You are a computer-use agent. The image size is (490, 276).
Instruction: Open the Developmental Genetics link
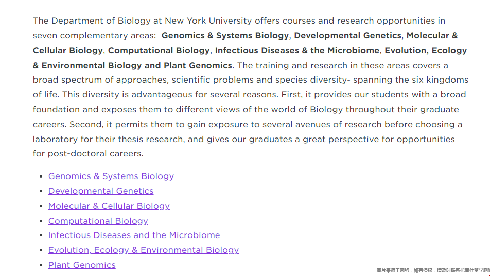click(101, 191)
